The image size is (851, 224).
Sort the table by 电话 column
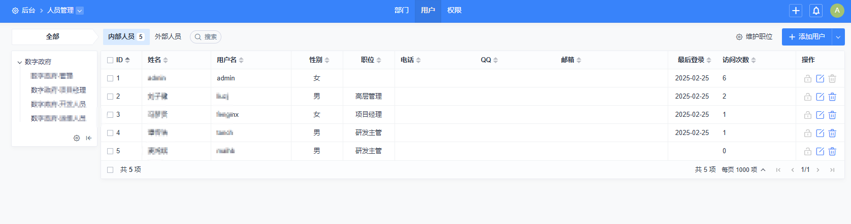[411, 60]
